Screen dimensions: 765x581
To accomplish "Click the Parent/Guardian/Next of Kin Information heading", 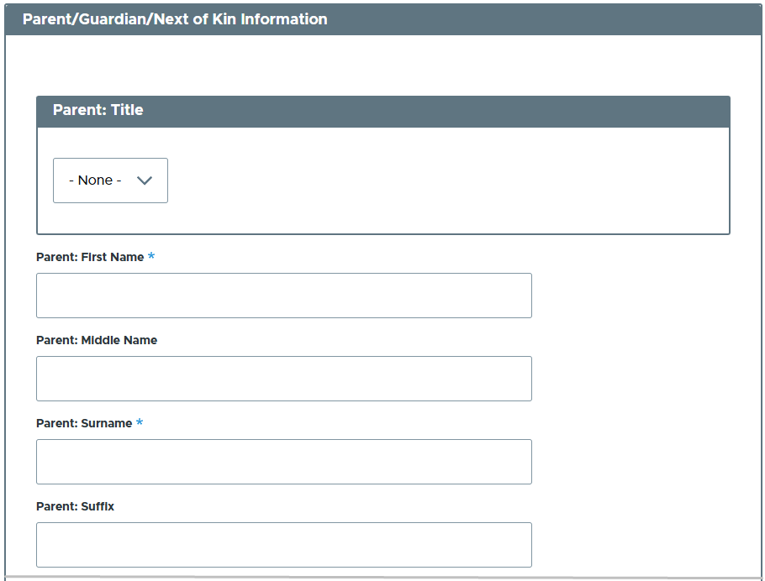I will [175, 18].
